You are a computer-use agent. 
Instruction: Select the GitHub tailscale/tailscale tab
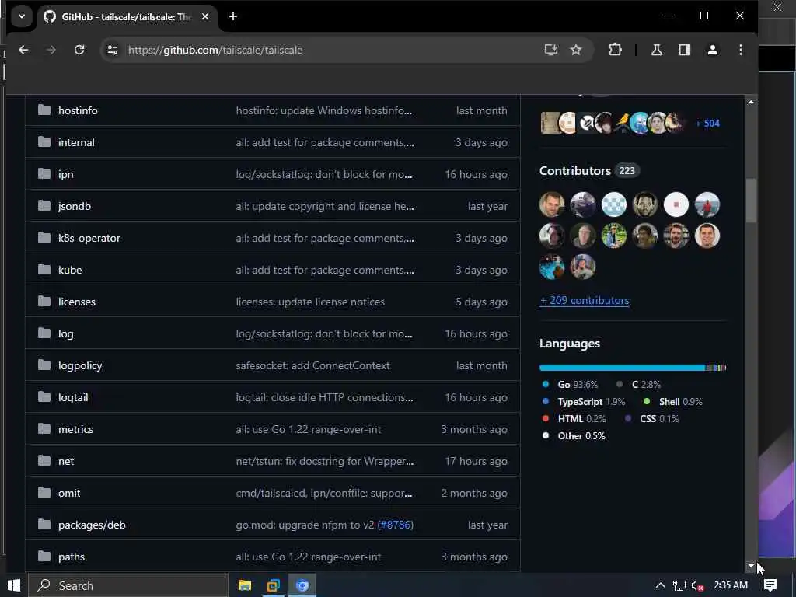point(126,17)
